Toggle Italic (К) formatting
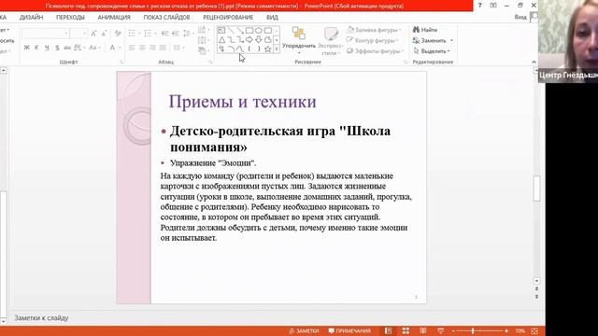 tap(36, 48)
